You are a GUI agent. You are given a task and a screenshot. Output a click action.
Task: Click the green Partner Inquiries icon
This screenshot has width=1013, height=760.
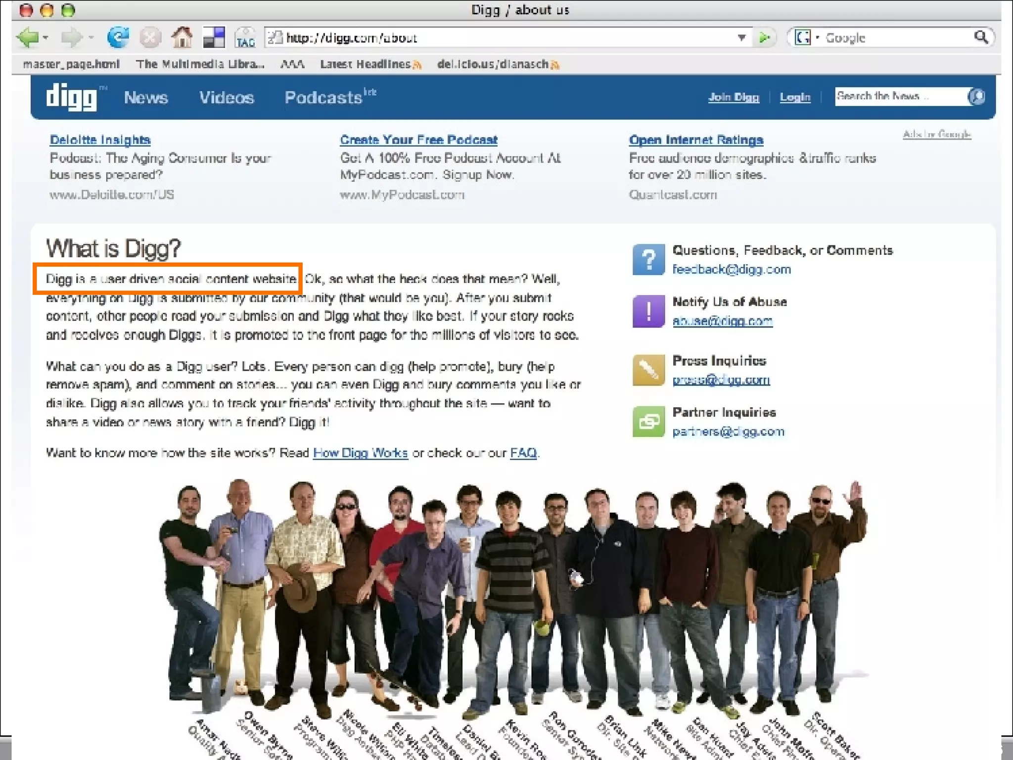[x=648, y=422]
